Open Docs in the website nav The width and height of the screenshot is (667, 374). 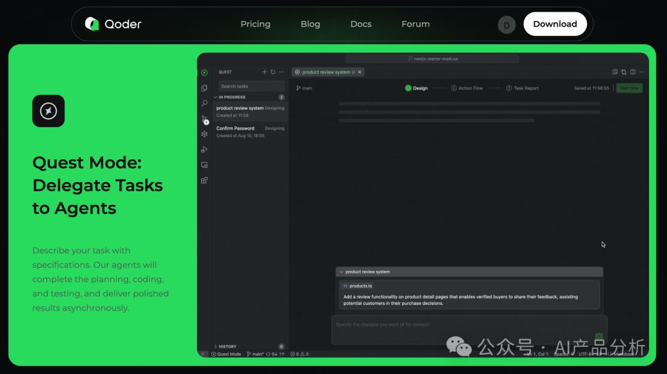361,24
